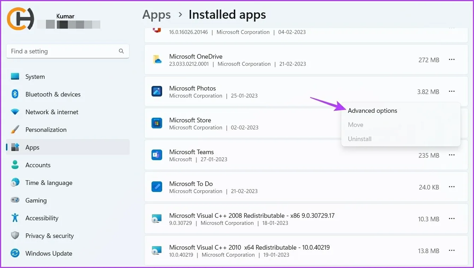
Task: Select the Accessibility figure icon
Action: [x=15, y=218]
